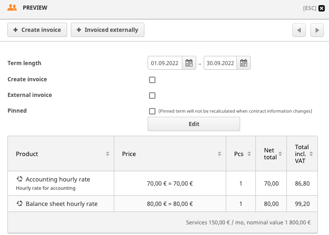Go to previous term with left arrow
Screen dimensions: 329x235
pyautogui.click(x=299, y=30)
